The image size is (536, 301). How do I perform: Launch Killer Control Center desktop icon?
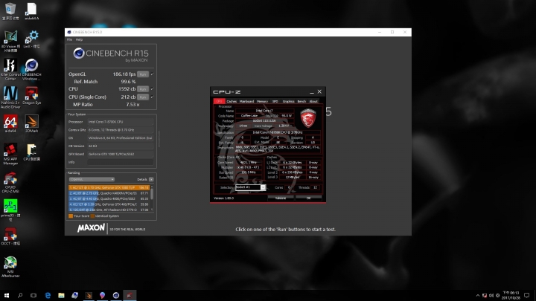click(10, 69)
